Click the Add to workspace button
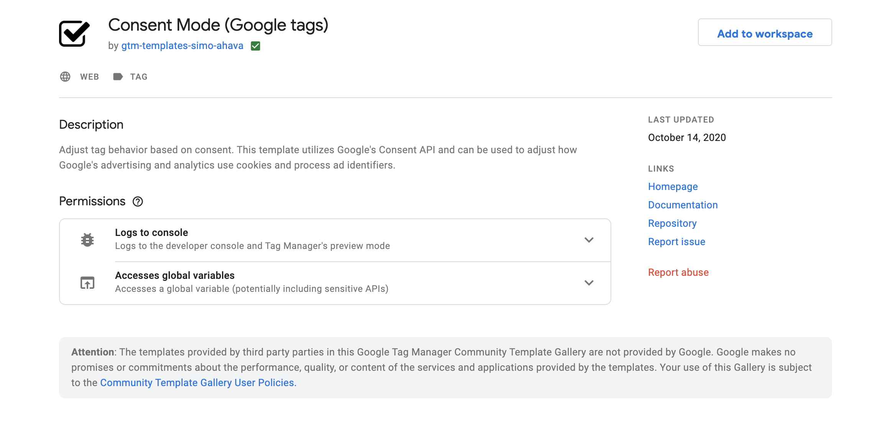Viewport: 892px width, 429px height. coord(765,32)
